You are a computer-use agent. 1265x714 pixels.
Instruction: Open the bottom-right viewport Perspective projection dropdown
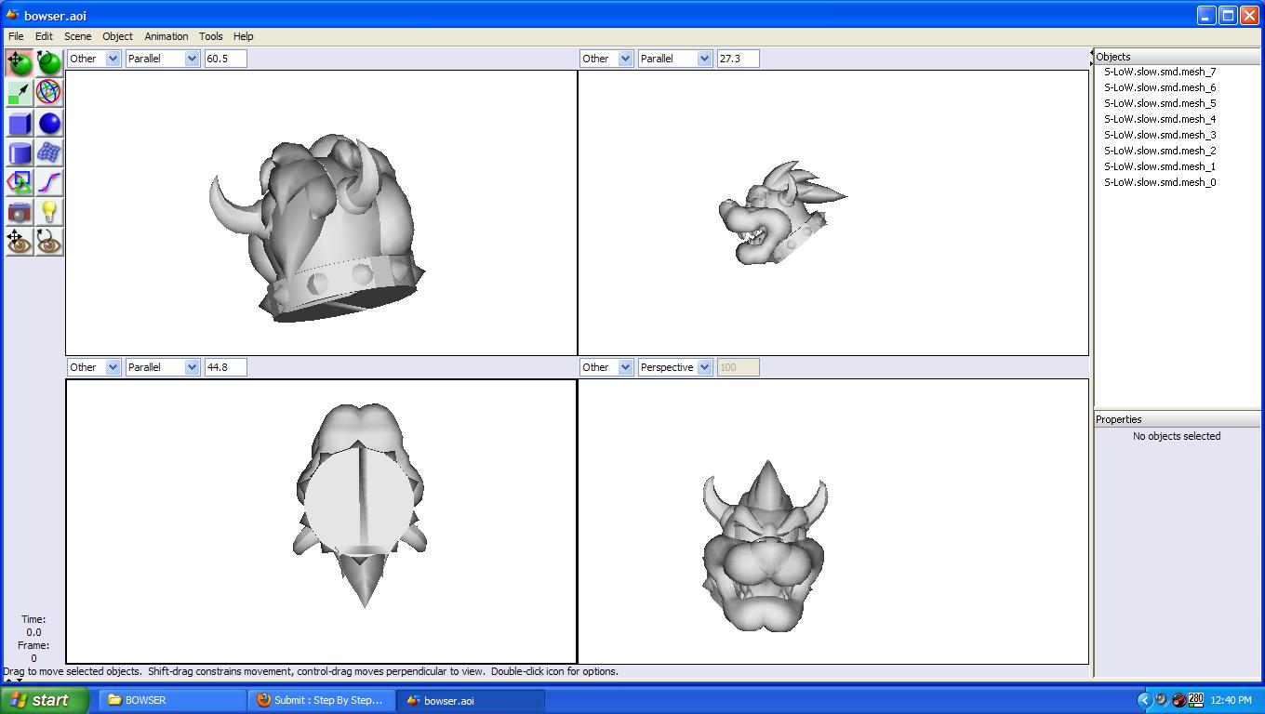click(675, 367)
